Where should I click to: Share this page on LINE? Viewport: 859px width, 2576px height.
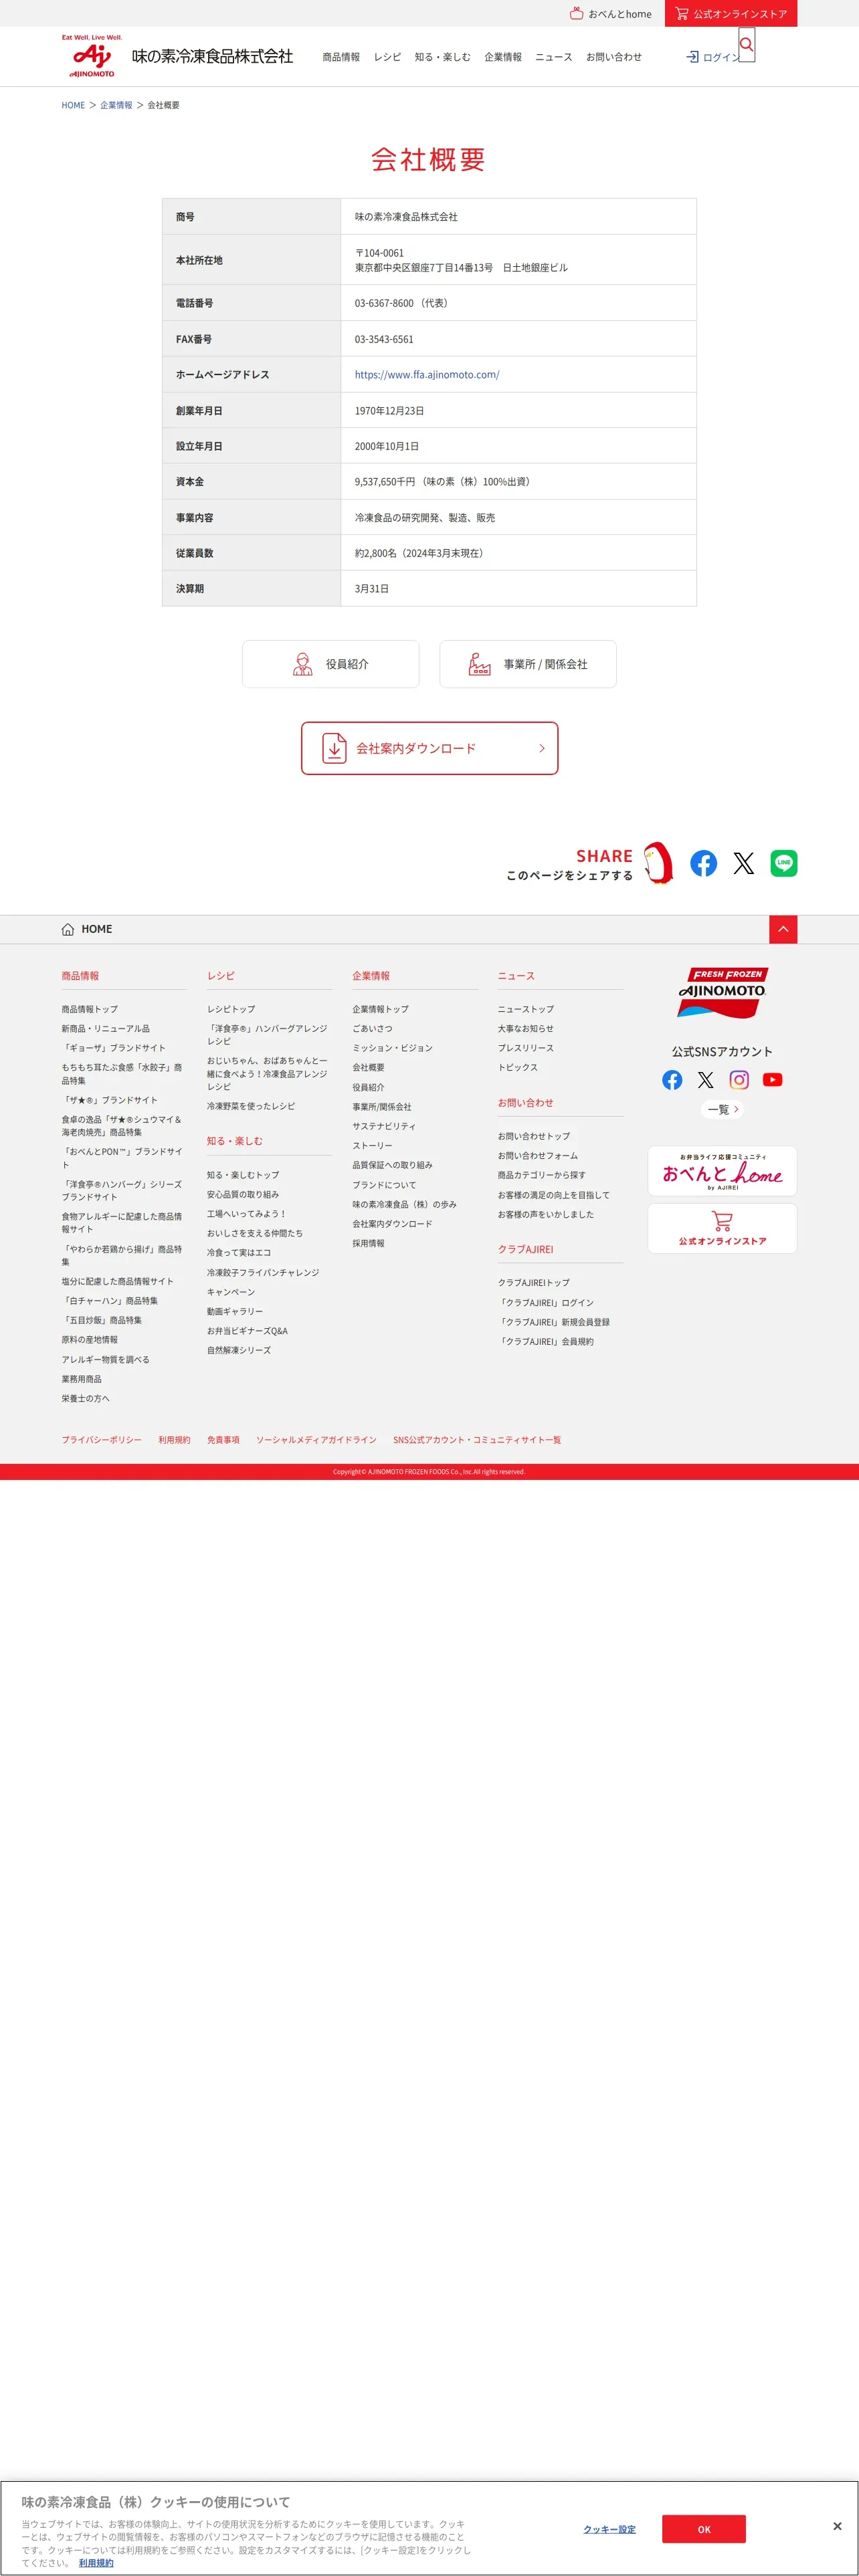[784, 863]
